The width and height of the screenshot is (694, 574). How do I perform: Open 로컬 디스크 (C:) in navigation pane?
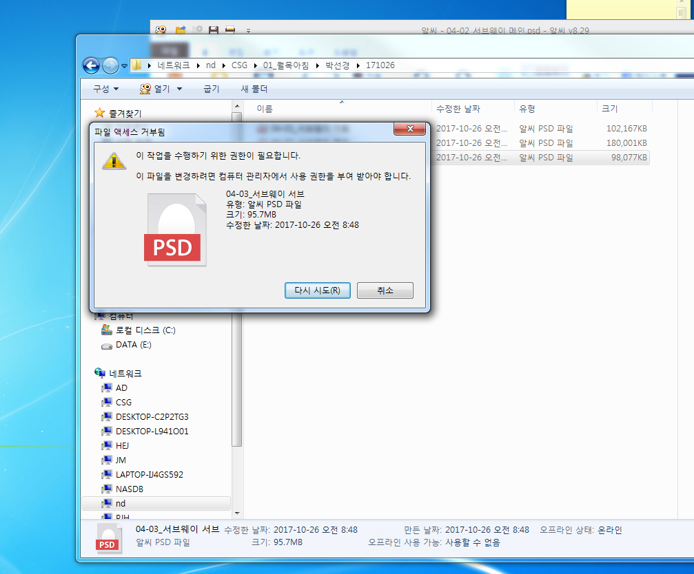[x=145, y=330]
